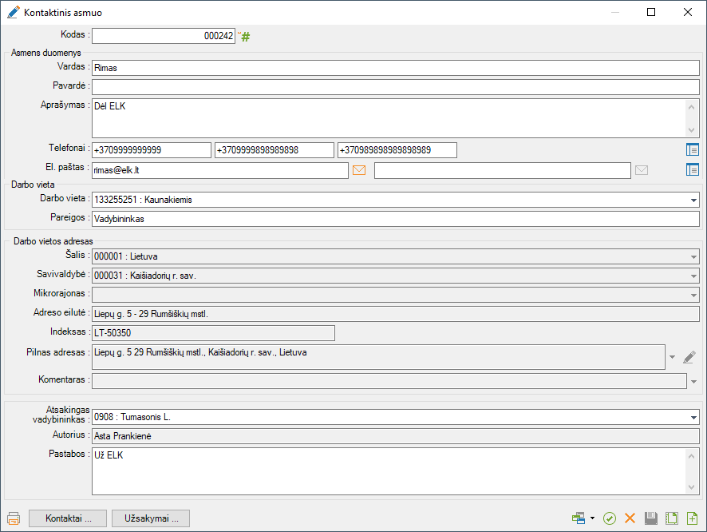
Task: Expand the Savivaldybė dropdown list
Action: tap(693, 276)
